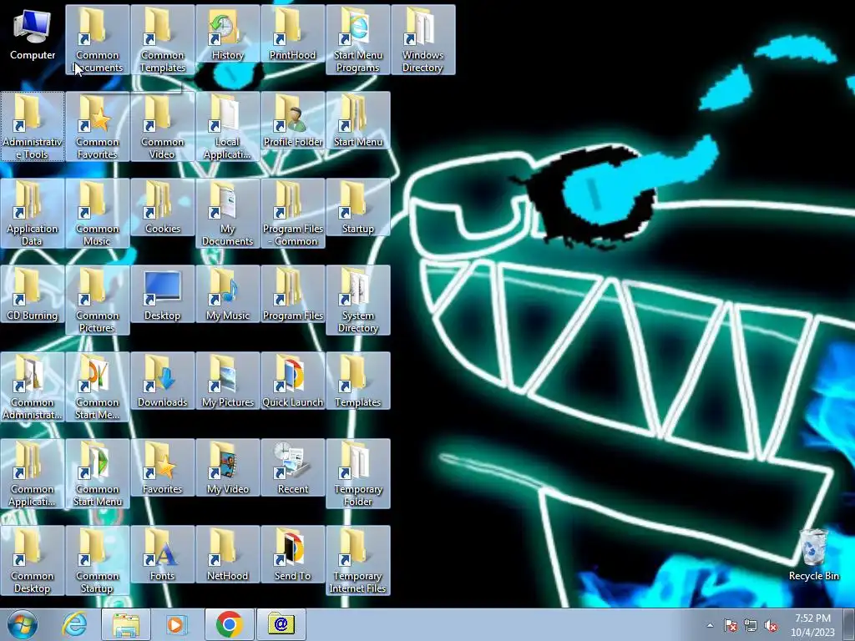Image resolution: width=855 pixels, height=641 pixels.
Task: Launch Windows Media Player from taskbar
Action: (x=176, y=624)
